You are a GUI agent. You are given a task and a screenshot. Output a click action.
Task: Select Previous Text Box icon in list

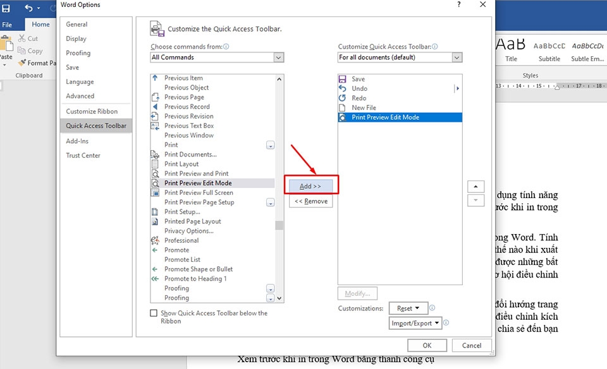click(155, 126)
